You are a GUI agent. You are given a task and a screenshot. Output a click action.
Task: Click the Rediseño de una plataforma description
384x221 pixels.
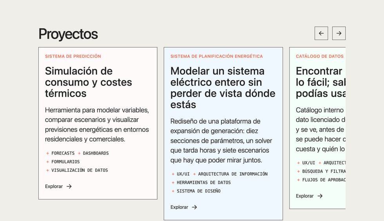tap(221, 140)
